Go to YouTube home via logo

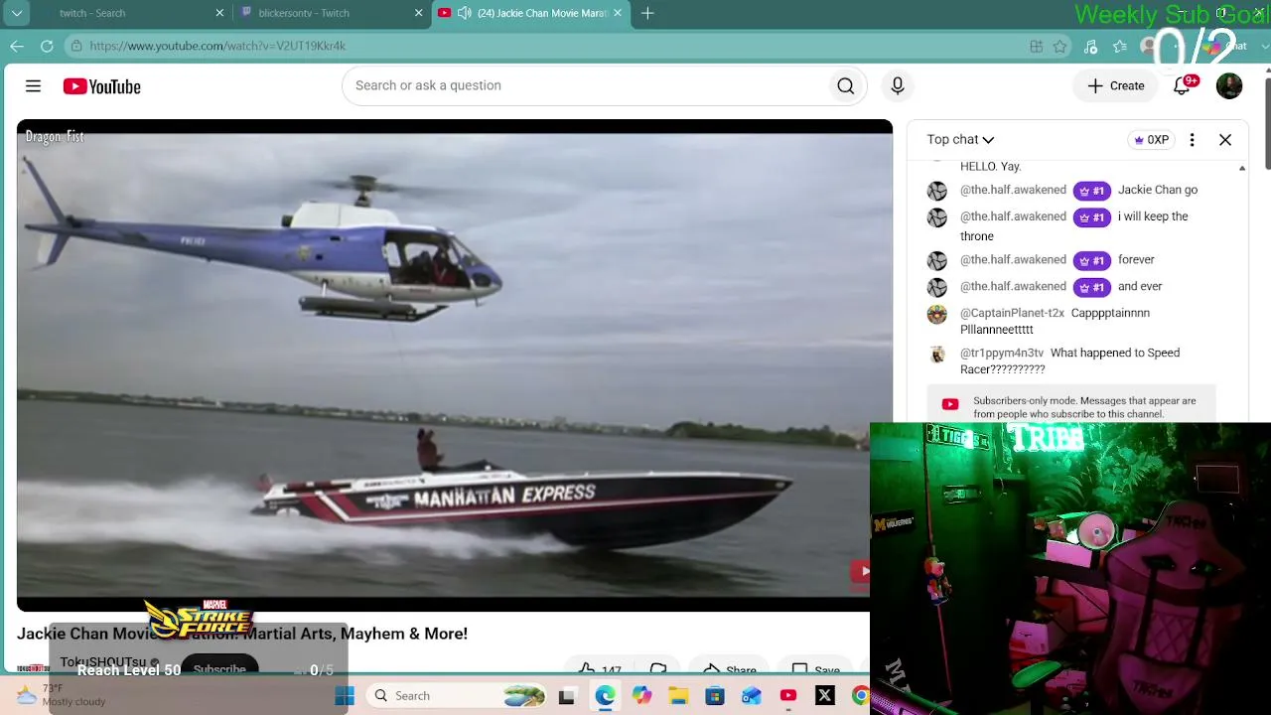[x=101, y=86]
